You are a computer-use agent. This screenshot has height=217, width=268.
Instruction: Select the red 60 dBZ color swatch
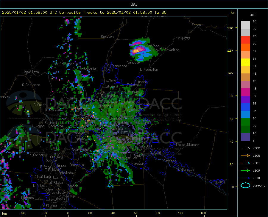coord(245,40)
